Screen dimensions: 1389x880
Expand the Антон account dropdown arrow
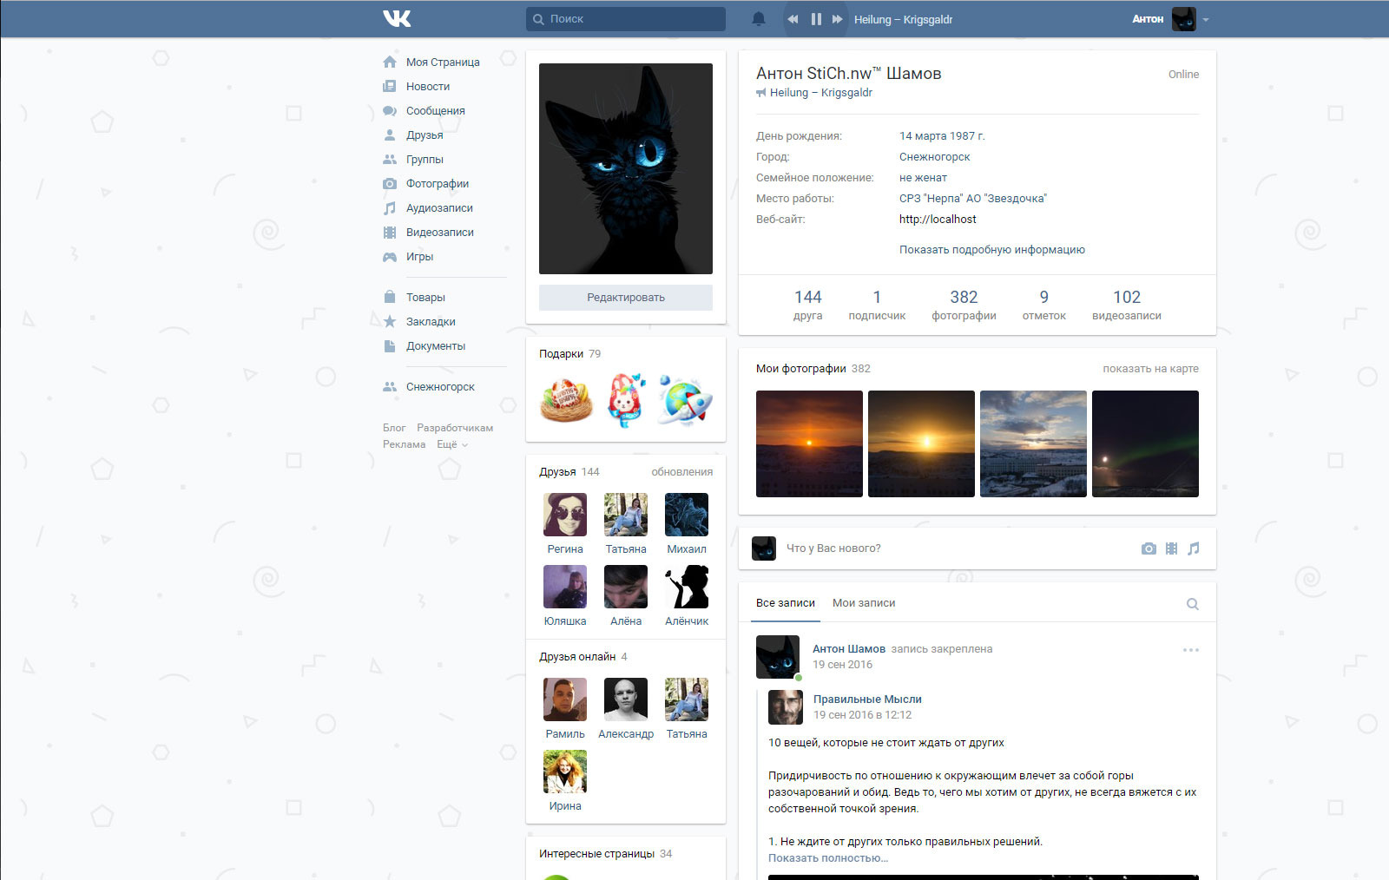(x=1206, y=19)
